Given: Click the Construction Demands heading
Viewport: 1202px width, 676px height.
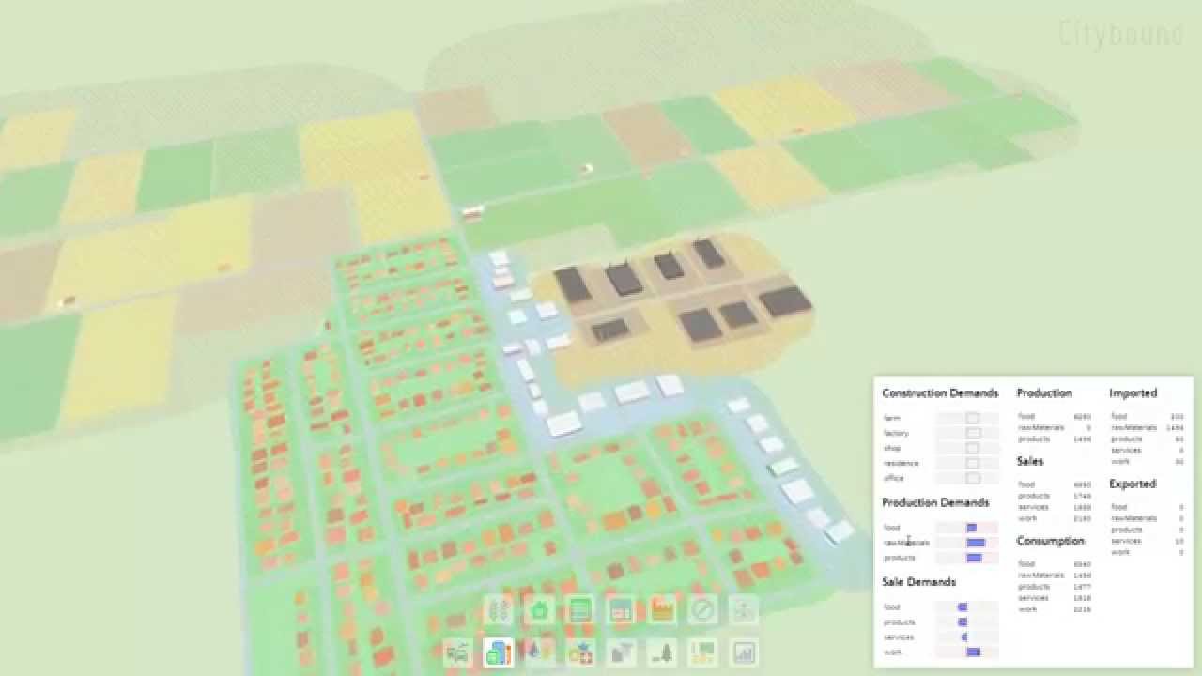Looking at the screenshot, I should tap(940, 393).
